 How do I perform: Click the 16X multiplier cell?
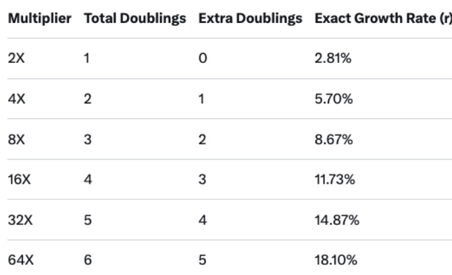(19, 180)
